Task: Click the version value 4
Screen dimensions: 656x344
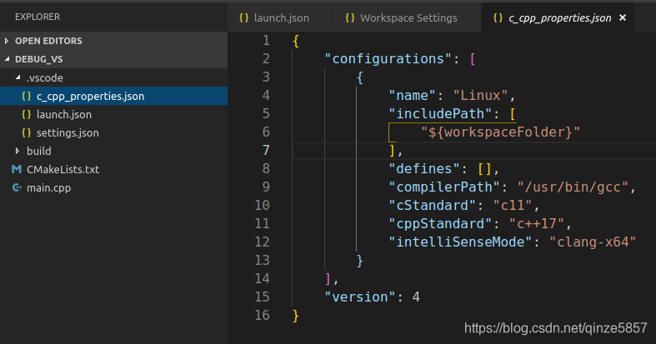Action: (416, 297)
